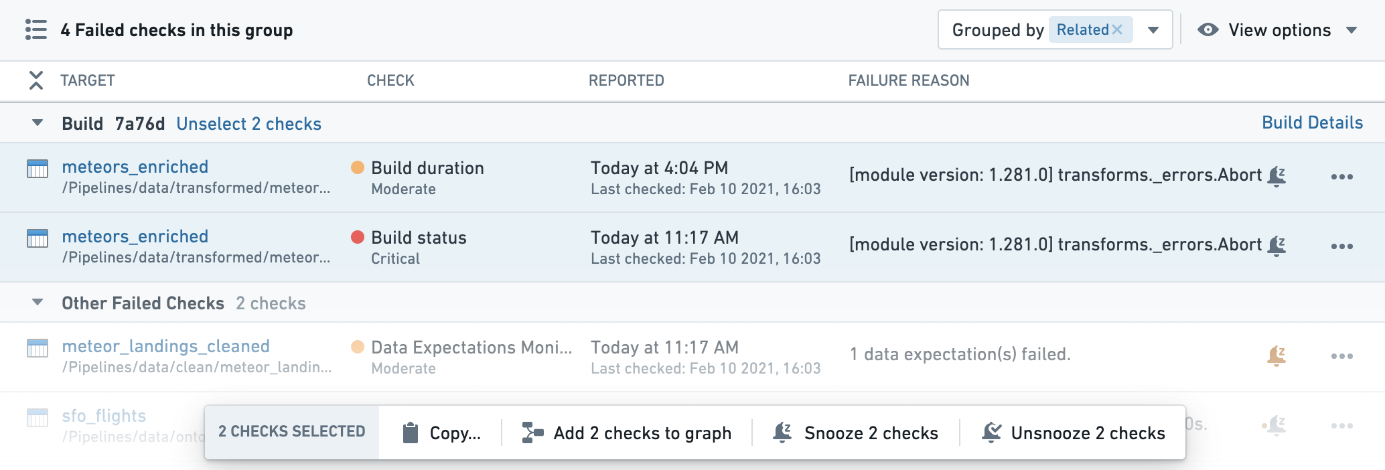Viewport: 1385px width, 470px height.
Task: Click the eye icon in View options
Action: tap(1208, 30)
